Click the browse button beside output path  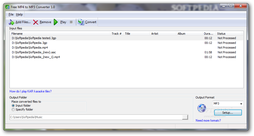[x=185, y=117]
